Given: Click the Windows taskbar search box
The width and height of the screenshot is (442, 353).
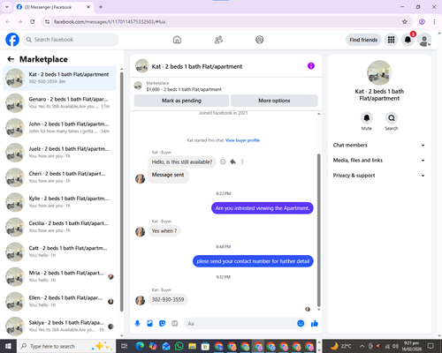Looking at the screenshot, I should coord(66,346).
